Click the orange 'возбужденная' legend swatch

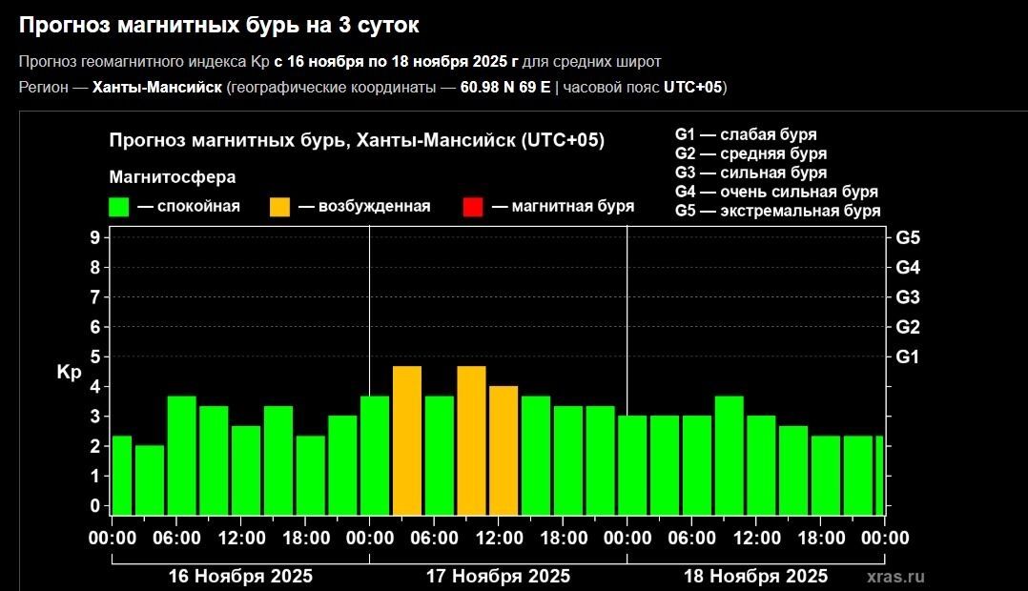pyautogui.click(x=280, y=207)
